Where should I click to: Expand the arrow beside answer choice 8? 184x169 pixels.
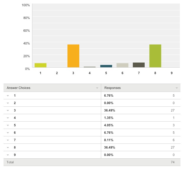click(x=8, y=148)
